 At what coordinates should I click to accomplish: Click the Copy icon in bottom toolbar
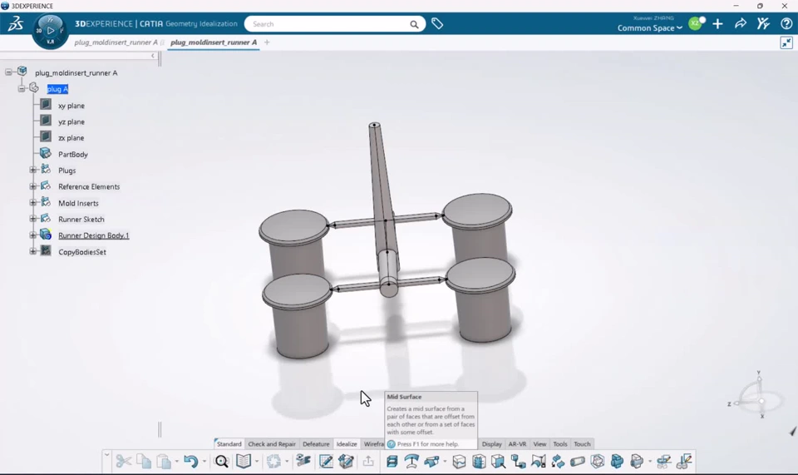tap(144, 461)
